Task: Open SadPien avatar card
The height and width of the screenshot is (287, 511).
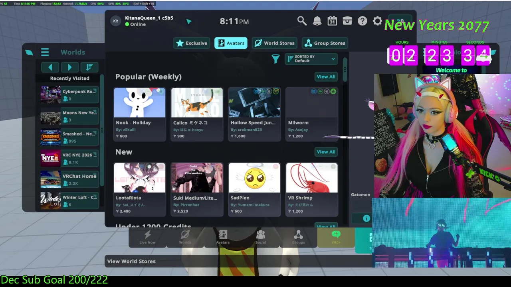Action: [x=254, y=189]
